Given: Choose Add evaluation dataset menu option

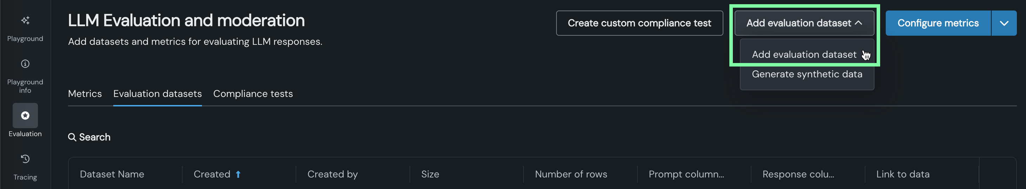Looking at the screenshot, I should click(804, 55).
